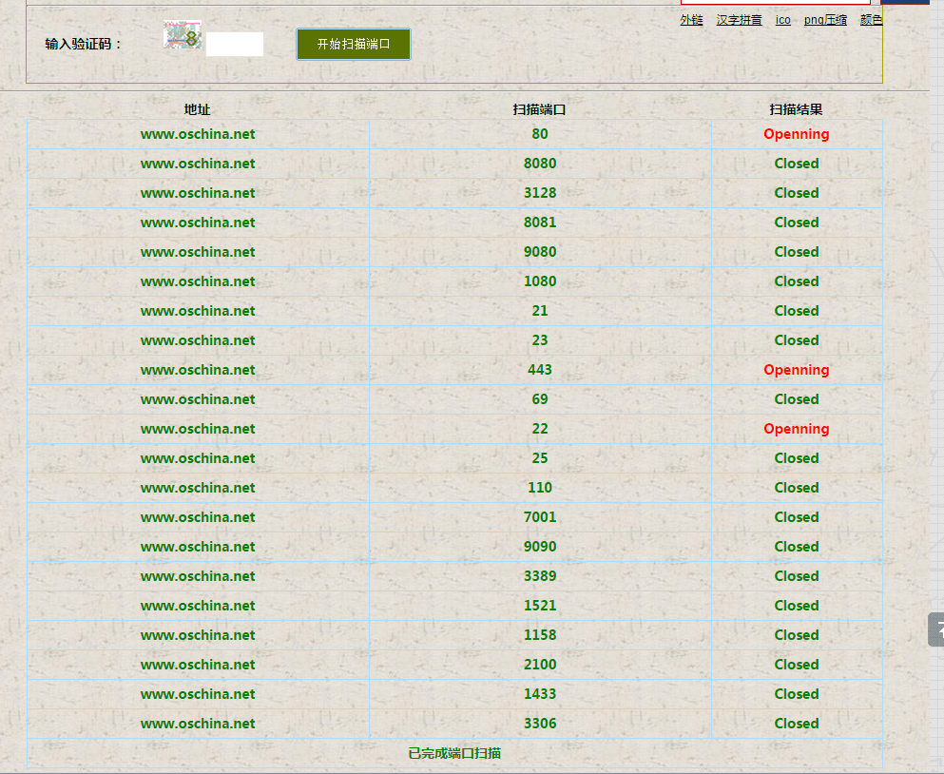
Task: Click www.oschina.net address in port 3306 row
Action: (x=198, y=724)
